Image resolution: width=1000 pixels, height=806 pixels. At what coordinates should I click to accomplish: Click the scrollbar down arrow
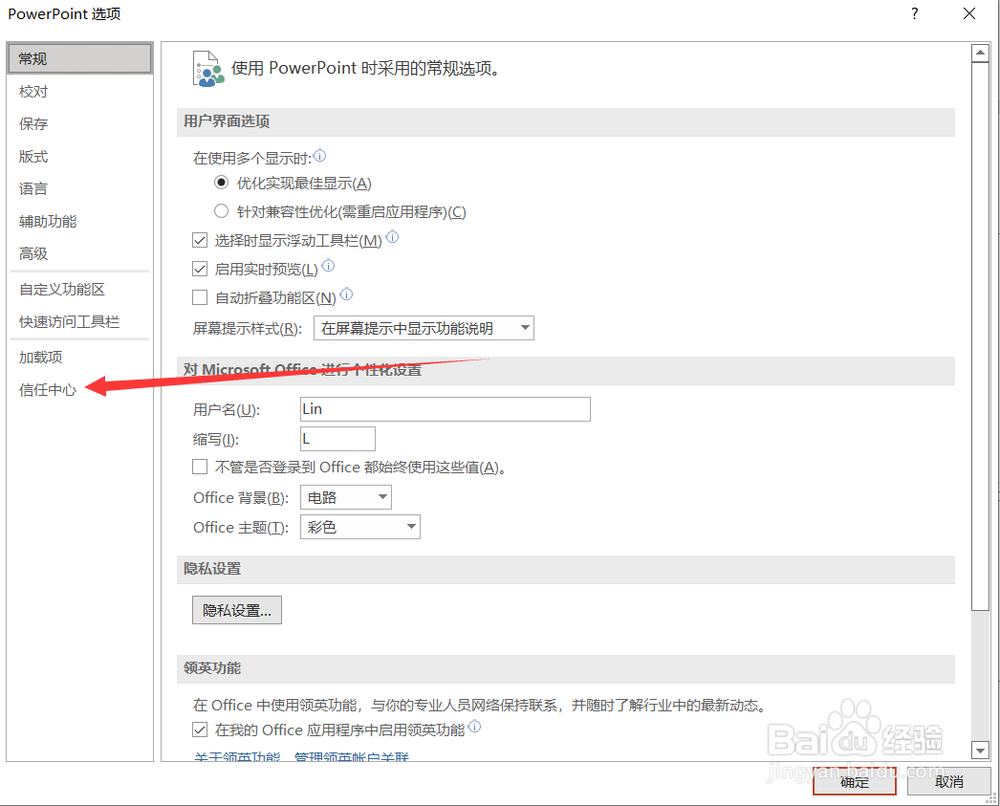[x=980, y=750]
